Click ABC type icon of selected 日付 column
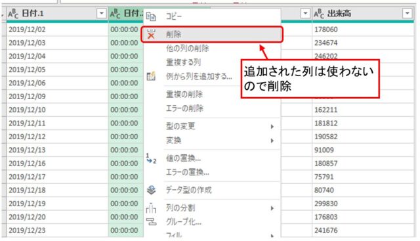 pyautogui.click(x=115, y=13)
